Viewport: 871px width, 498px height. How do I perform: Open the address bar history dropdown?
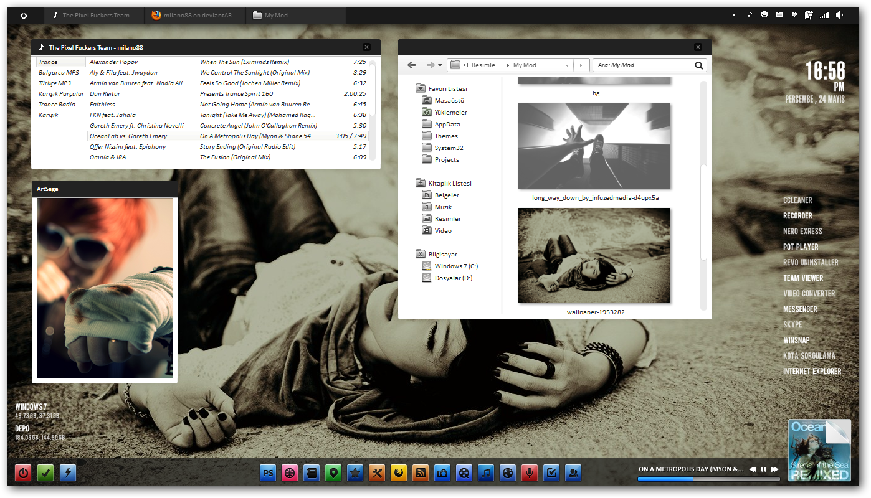567,65
